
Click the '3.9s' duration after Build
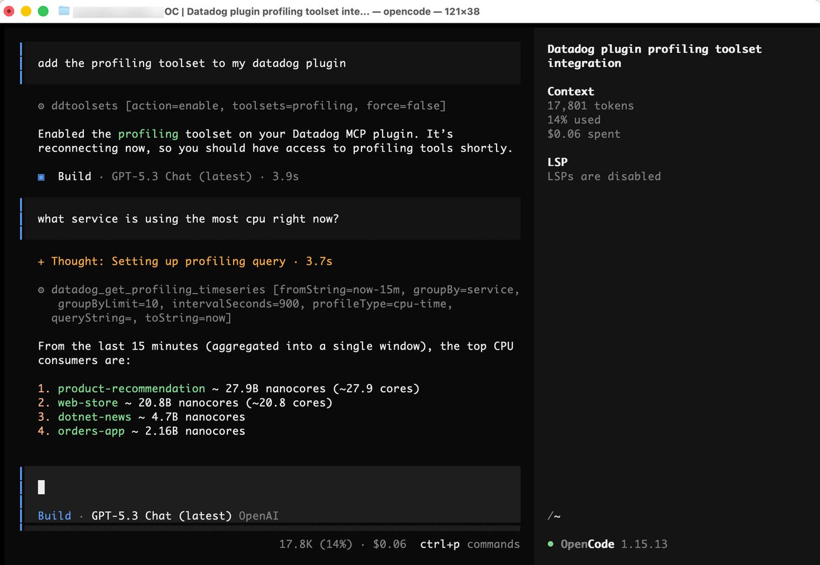[x=285, y=176]
